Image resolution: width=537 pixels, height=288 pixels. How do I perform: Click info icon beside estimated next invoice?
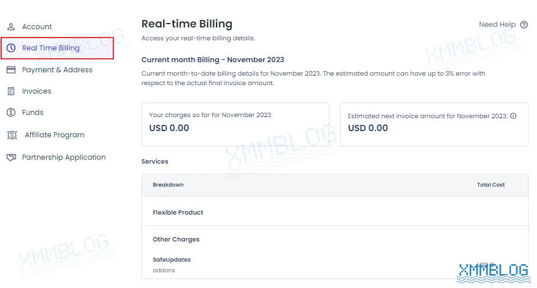point(513,116)
